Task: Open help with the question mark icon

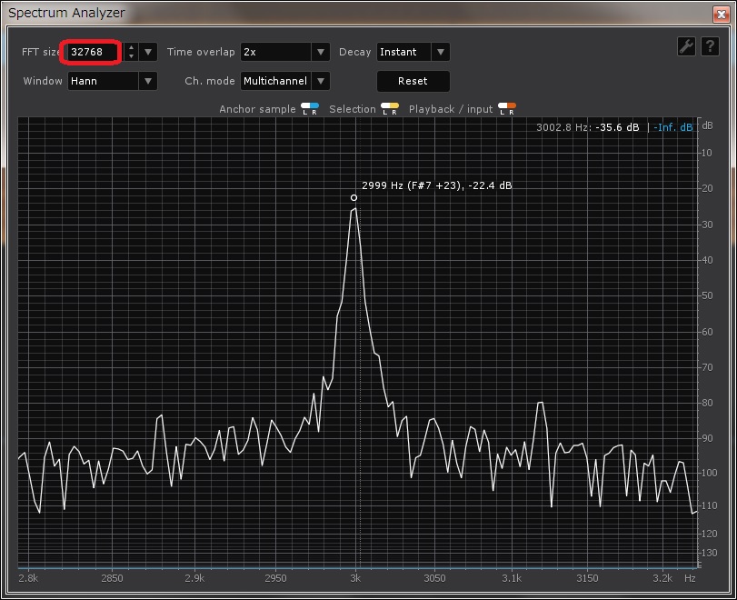Action: pyautogui.click(x=710, y=46)
